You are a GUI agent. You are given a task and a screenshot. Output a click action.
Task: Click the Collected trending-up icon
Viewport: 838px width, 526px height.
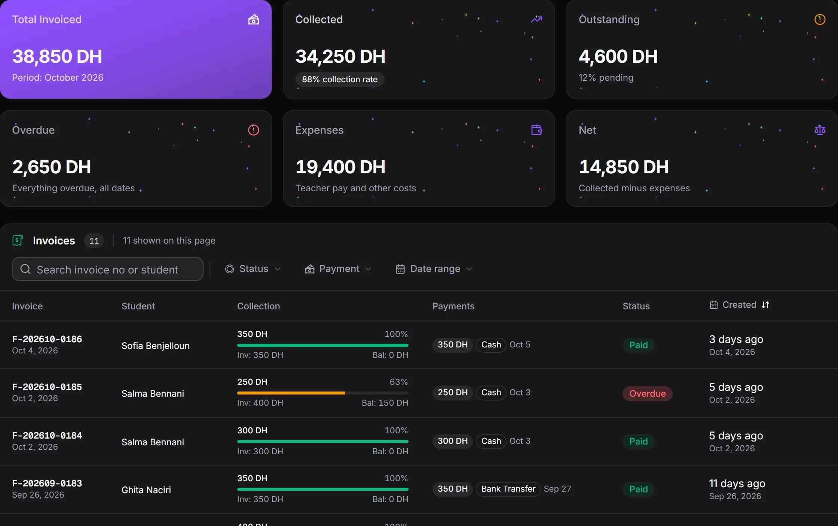(x=536, y=19)
